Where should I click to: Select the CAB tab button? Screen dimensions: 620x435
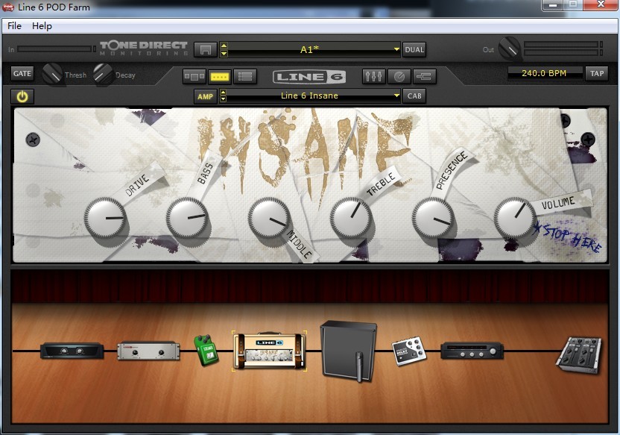tap(414, 96)
